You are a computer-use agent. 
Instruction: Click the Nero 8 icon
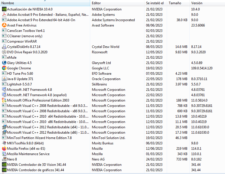[x=4, y=159]
